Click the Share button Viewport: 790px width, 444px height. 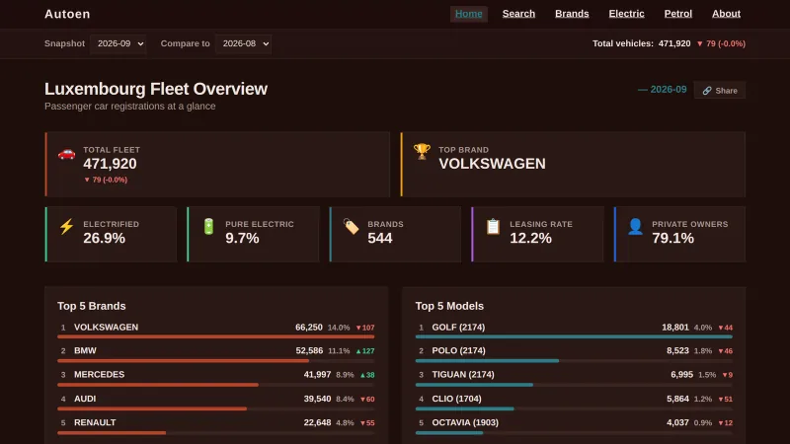pos(720,91)
